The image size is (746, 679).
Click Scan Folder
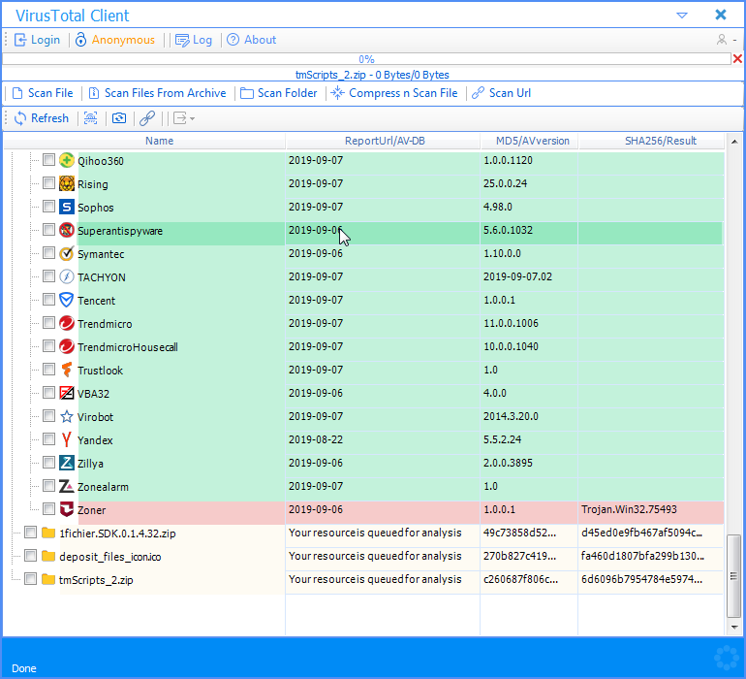279,93
